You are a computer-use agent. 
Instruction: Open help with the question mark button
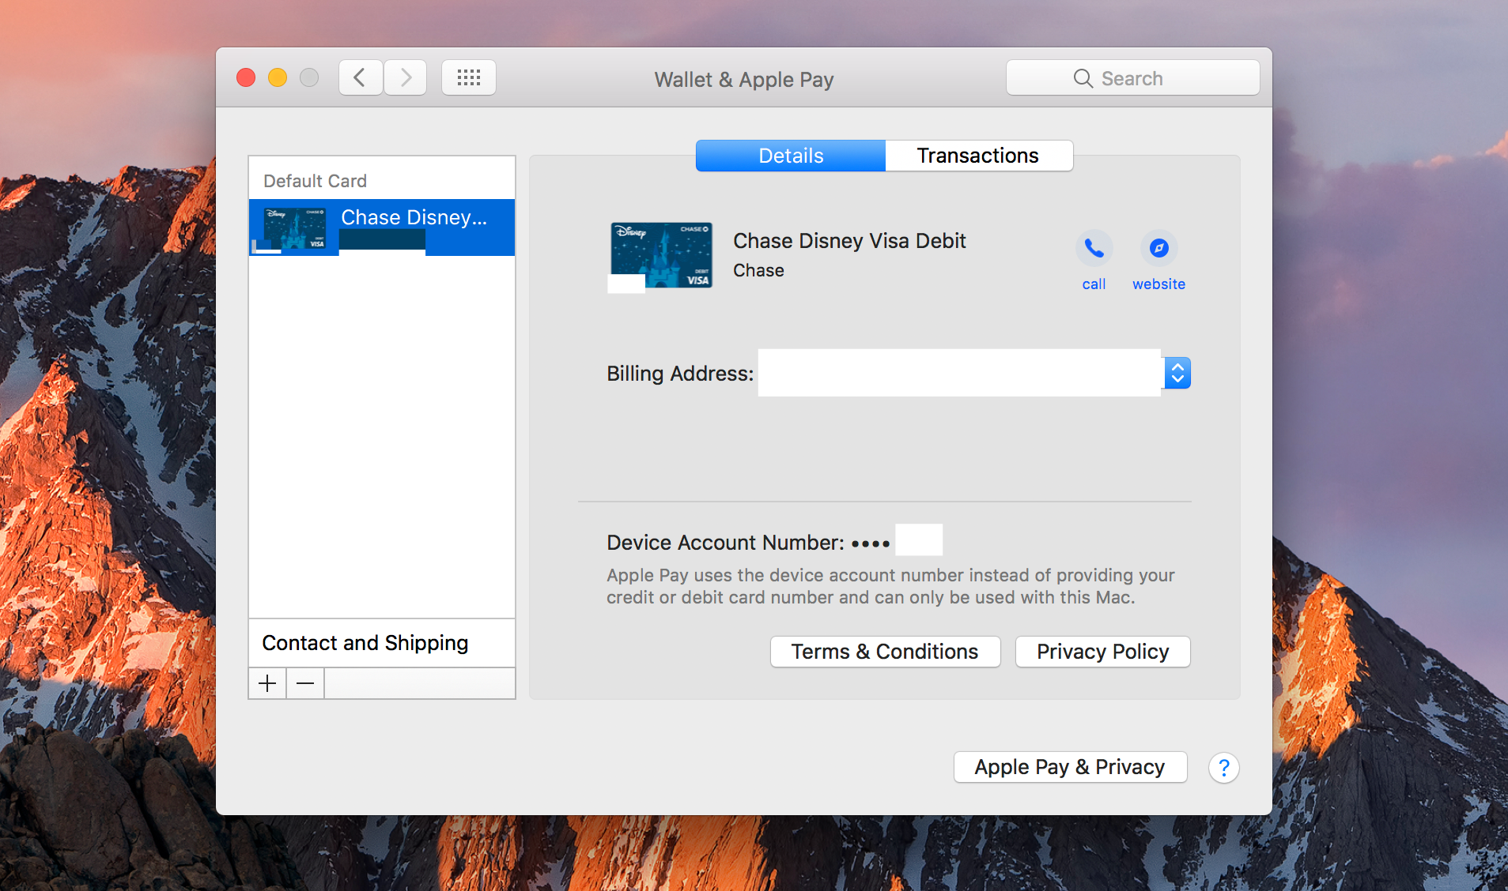coord(1223,768)
